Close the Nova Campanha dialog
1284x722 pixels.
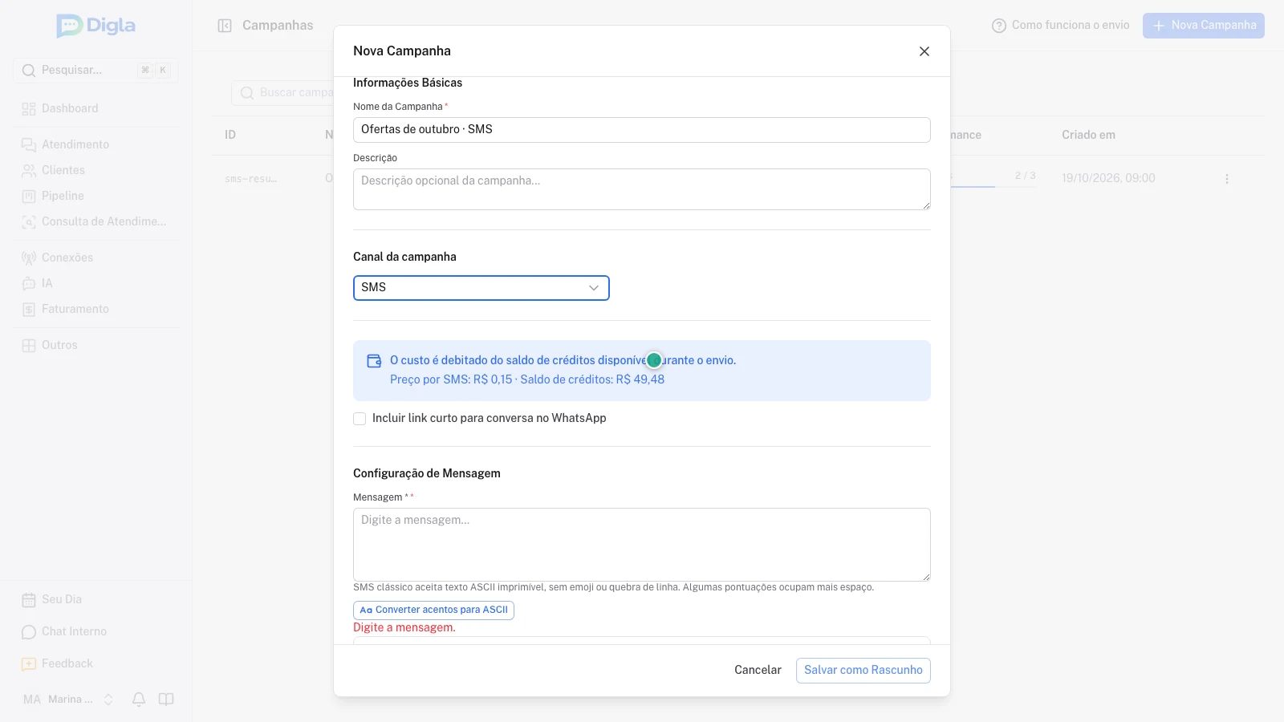coord(924,51)
